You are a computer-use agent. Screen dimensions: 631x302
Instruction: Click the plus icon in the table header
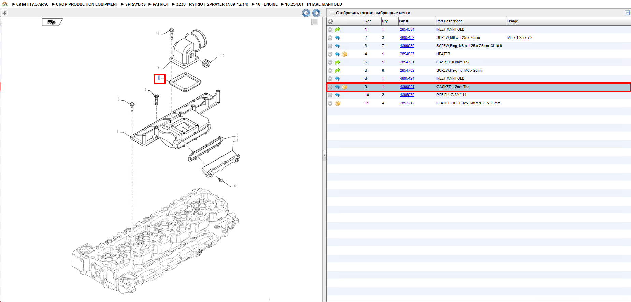click(330, 21)
